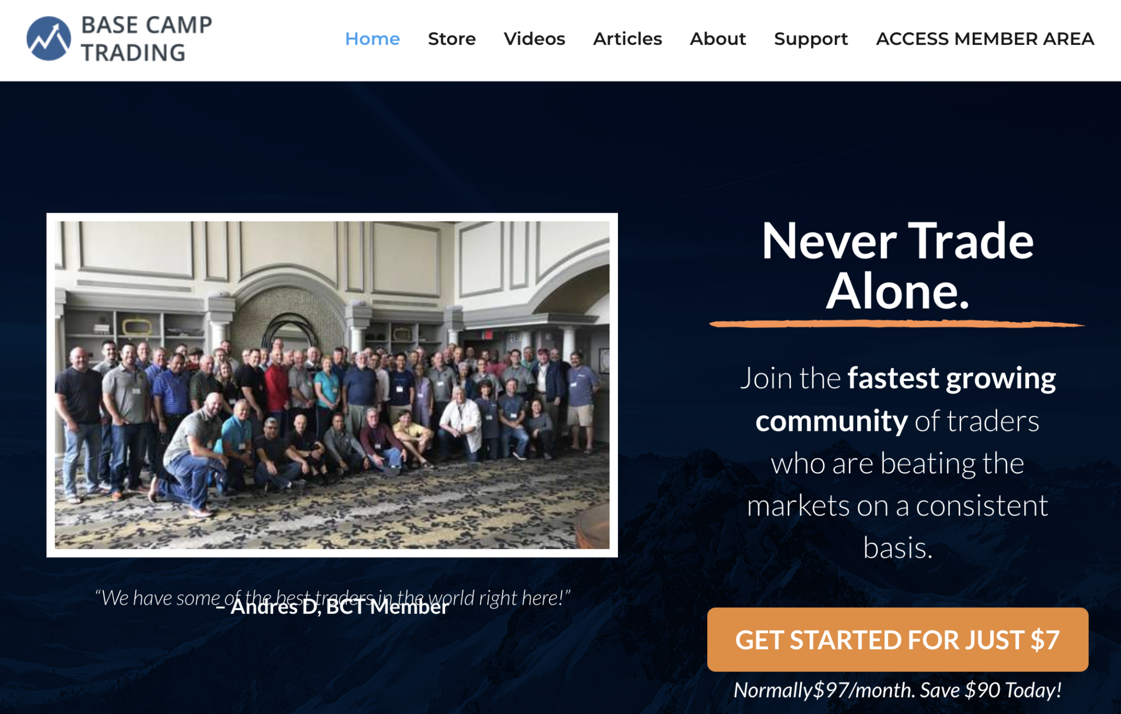Visit the Support page

[x=811, y=39]
